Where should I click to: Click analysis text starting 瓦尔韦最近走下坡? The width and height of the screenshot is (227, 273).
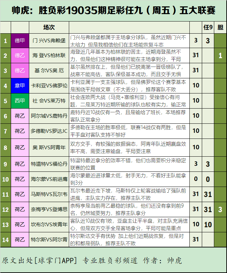click(128, 194)
